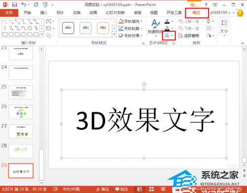
Task: Click the Rotate objects icon
Action: (208, 35)
